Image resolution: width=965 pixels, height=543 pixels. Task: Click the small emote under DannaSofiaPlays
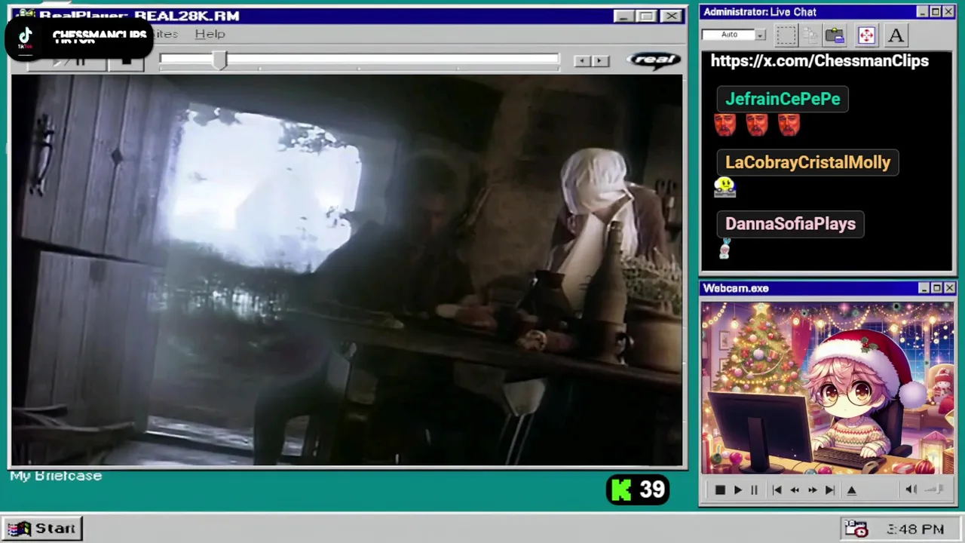[725, 249]
